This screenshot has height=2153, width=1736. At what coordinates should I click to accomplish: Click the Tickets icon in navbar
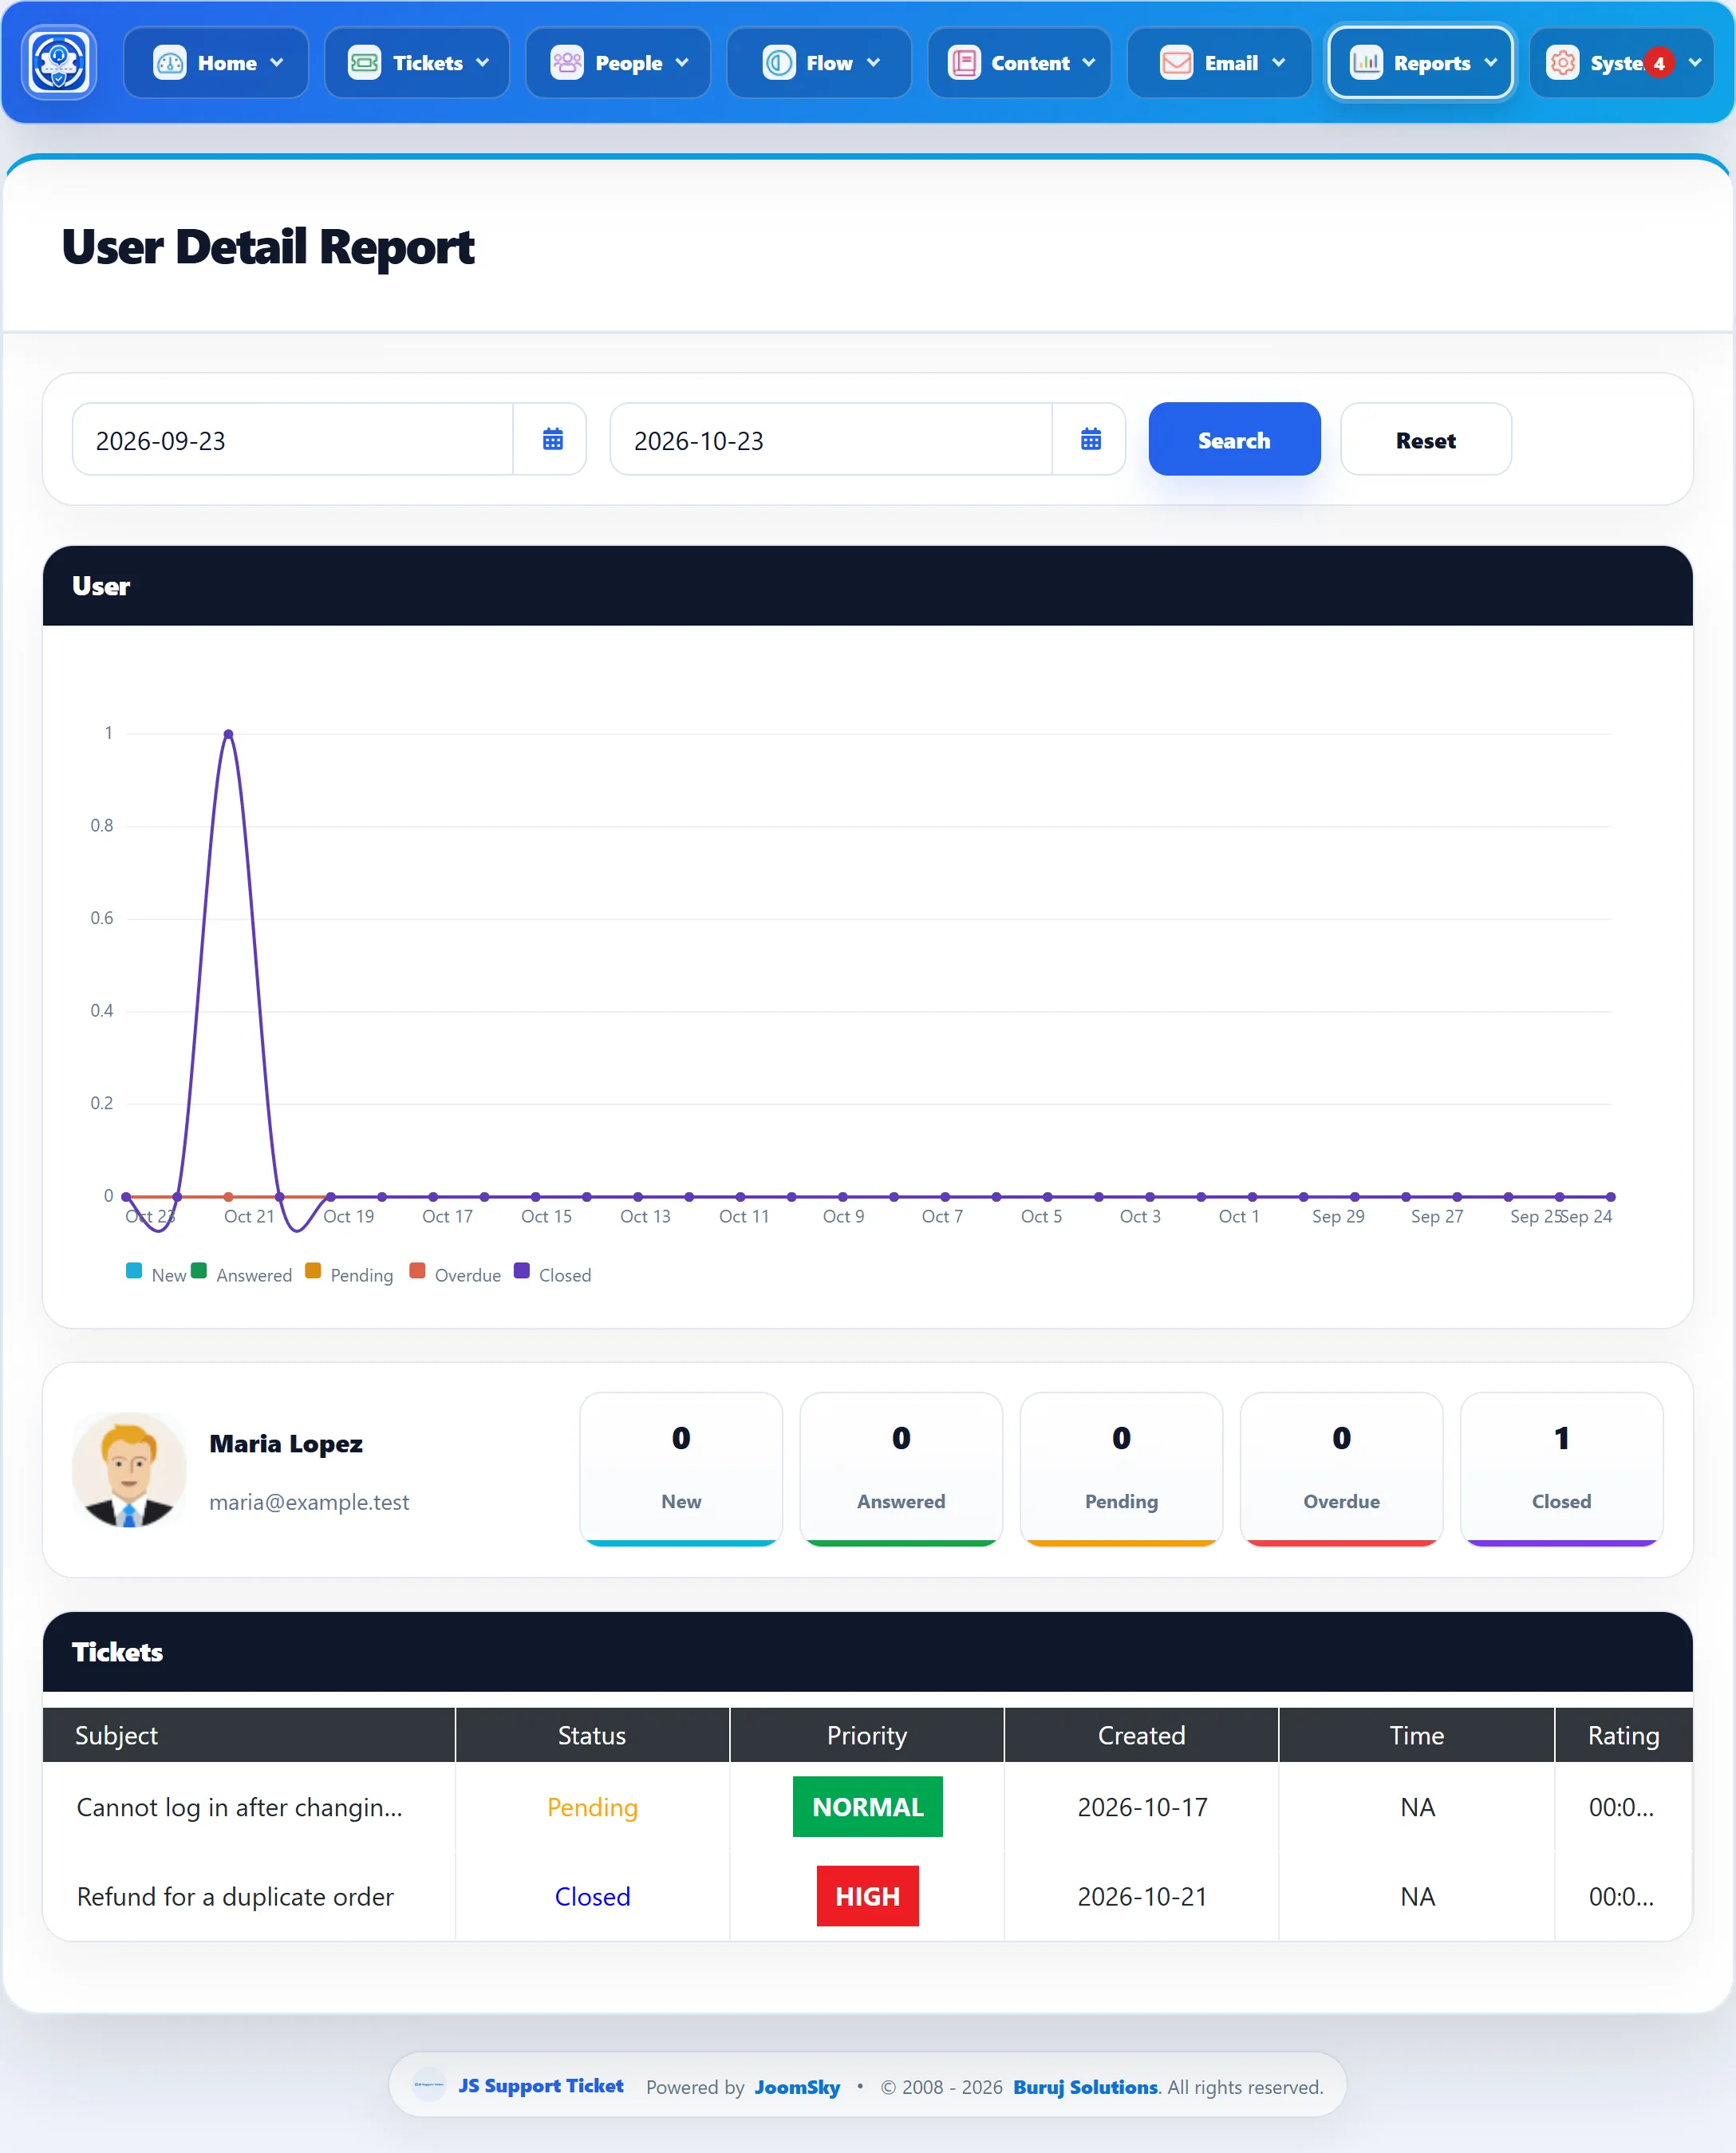pos(364,63)
